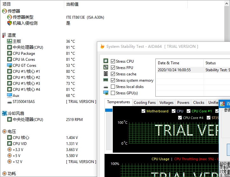Click the flame icon in Stability Test title
The height and width of the screenshot is (177, 230).
point(102,47)
